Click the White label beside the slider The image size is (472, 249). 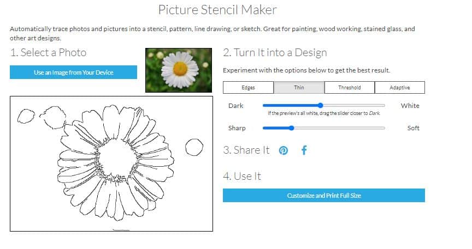pos(410,106)
